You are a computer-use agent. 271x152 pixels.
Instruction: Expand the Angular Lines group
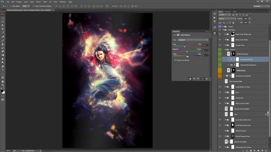pyautogui.click(x=225, y=45)
